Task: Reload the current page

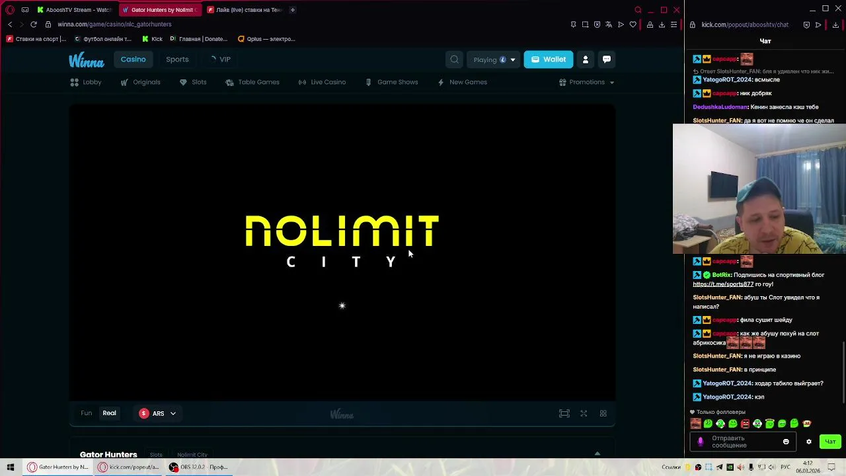Action: (x=33, y=24)
